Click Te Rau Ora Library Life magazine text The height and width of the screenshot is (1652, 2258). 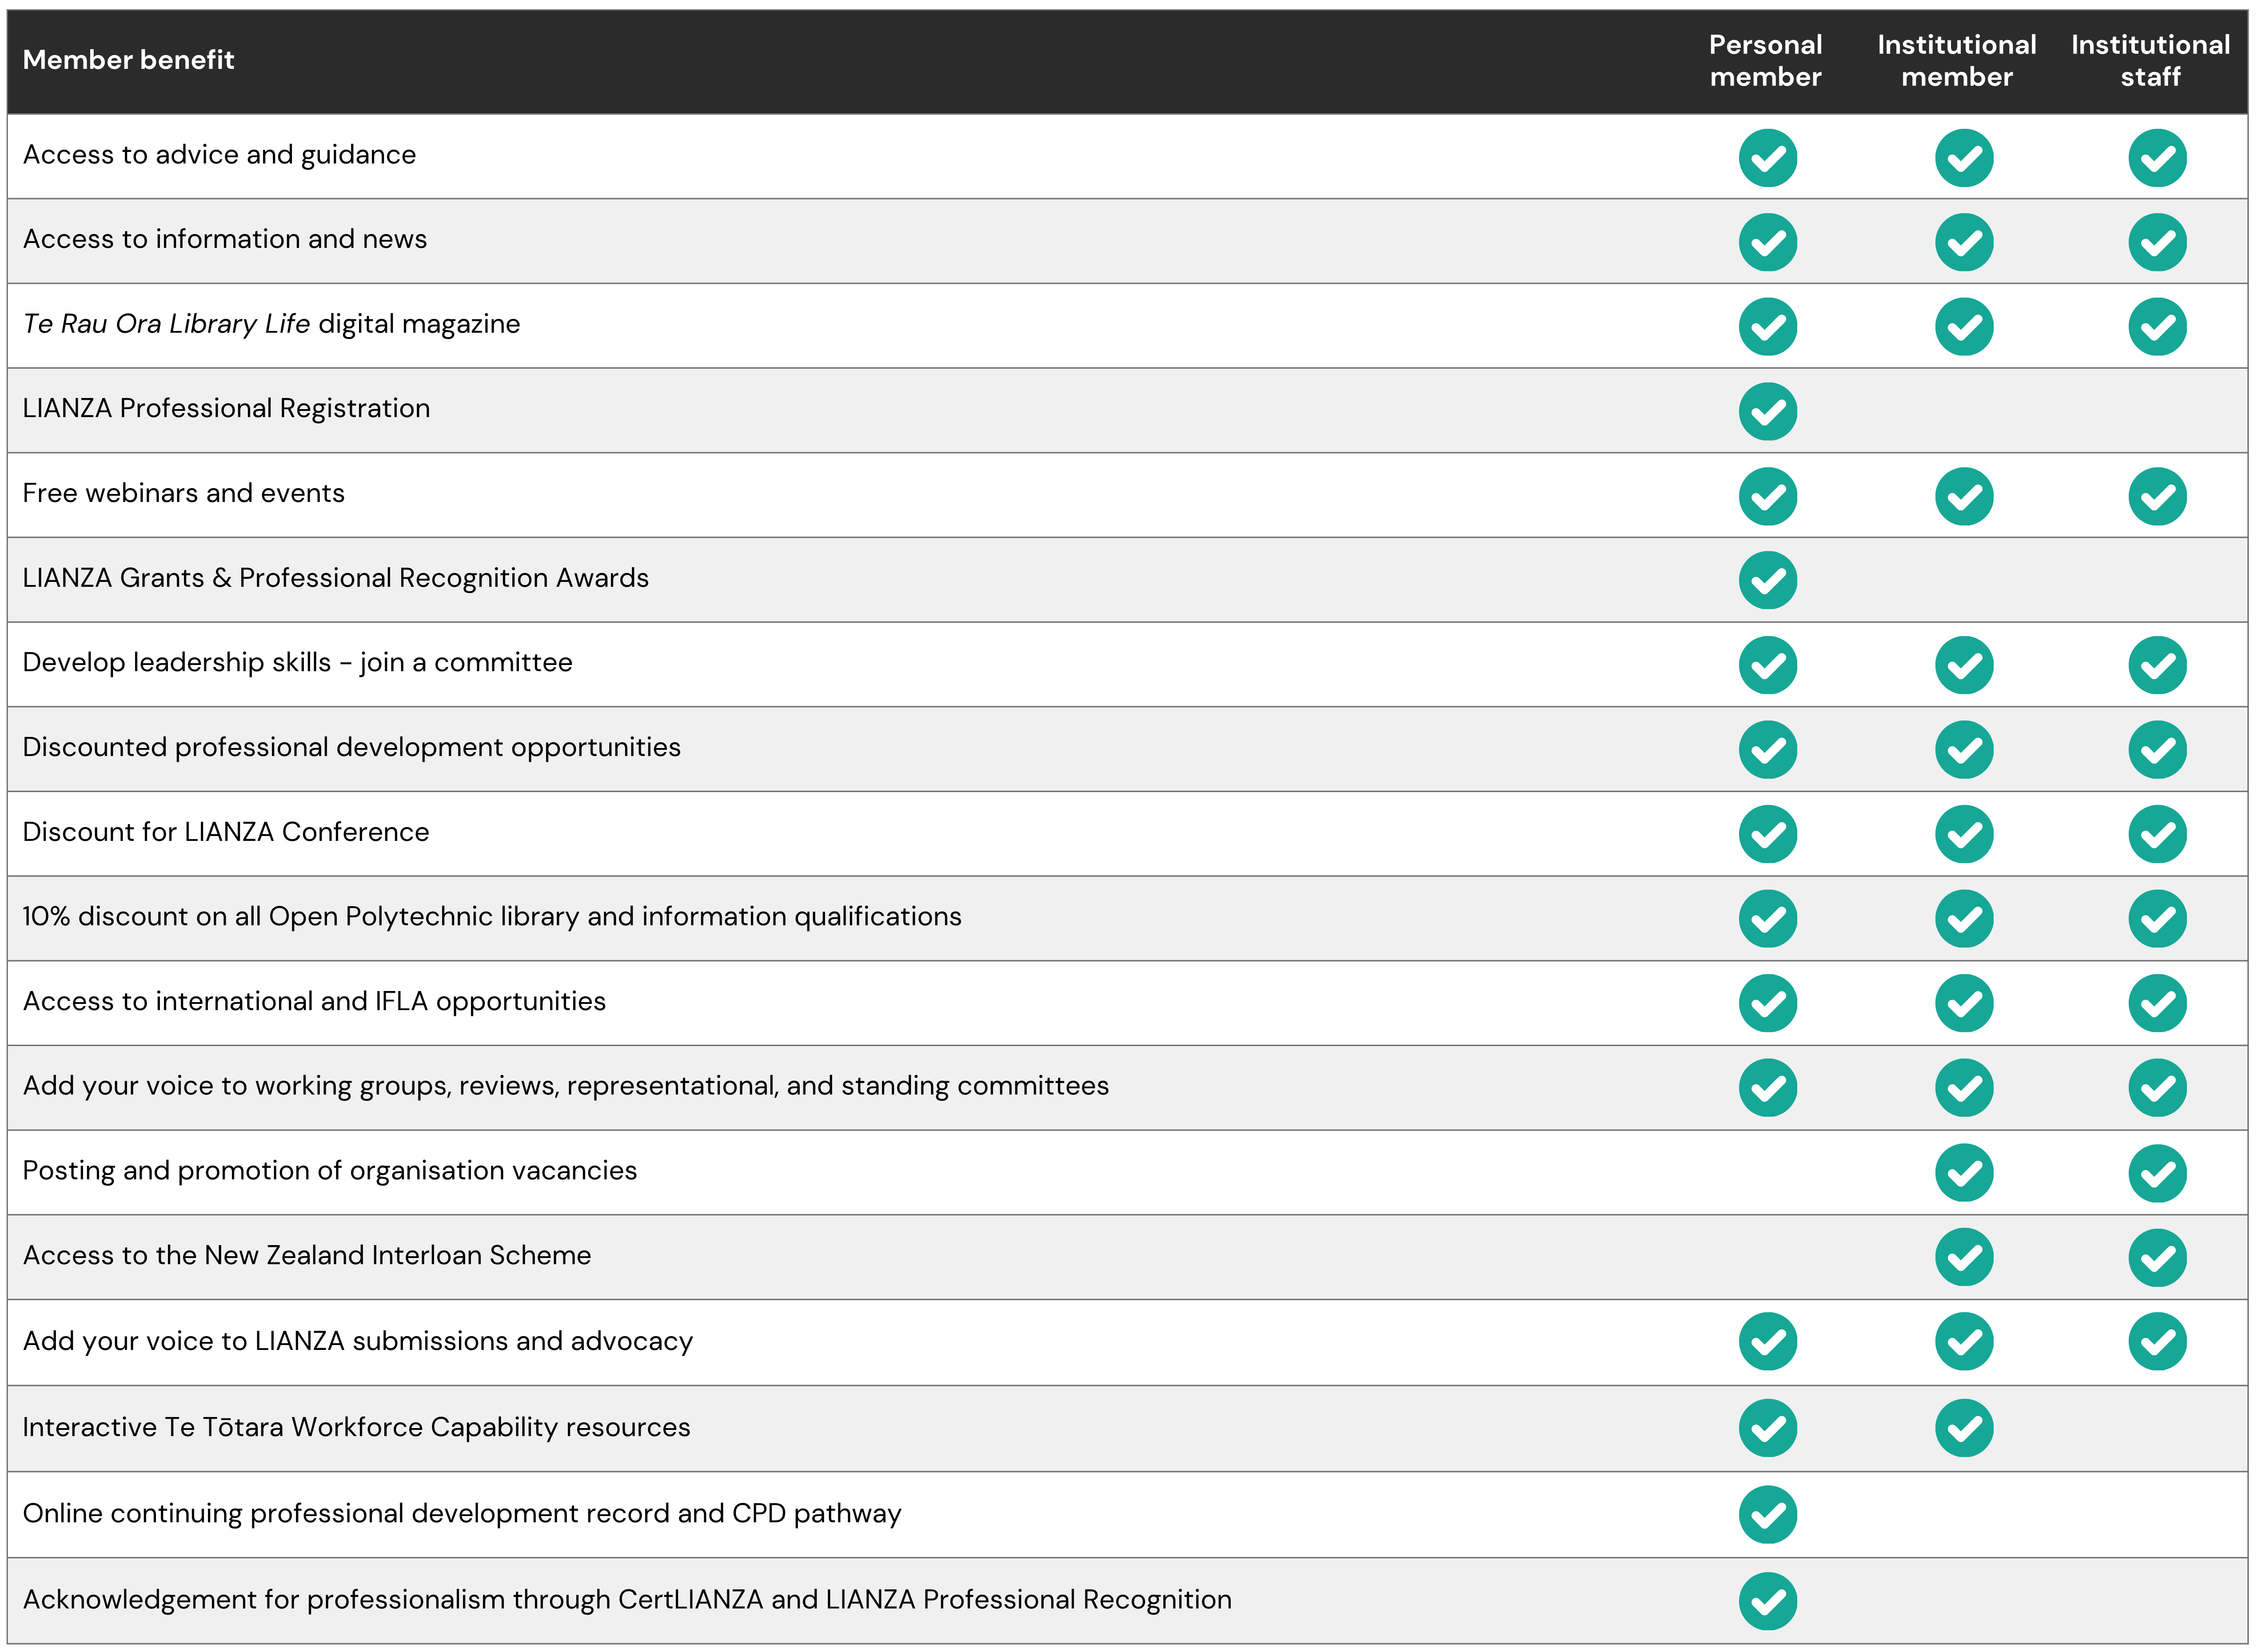(271, 324)
